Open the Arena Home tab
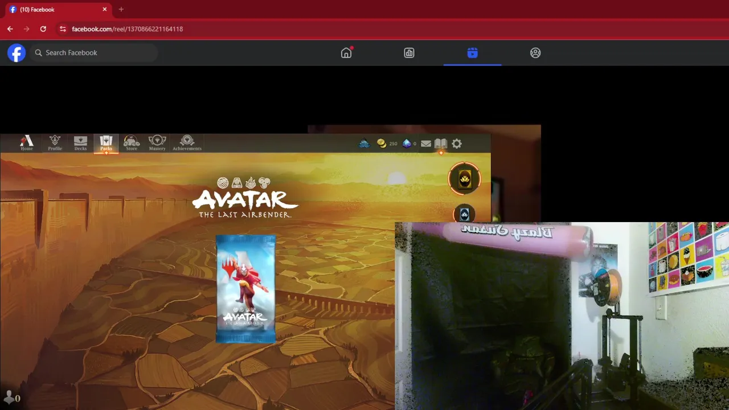This screenshot has width=729, height=410. coord(27,143)
